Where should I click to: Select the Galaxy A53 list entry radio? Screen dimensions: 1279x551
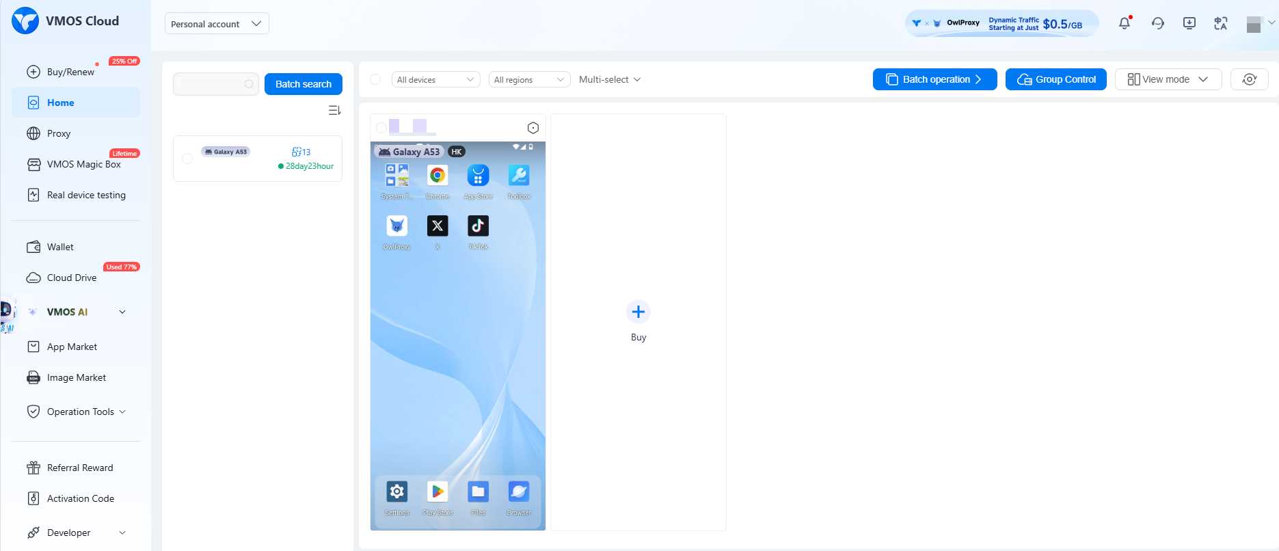point(187,159)
